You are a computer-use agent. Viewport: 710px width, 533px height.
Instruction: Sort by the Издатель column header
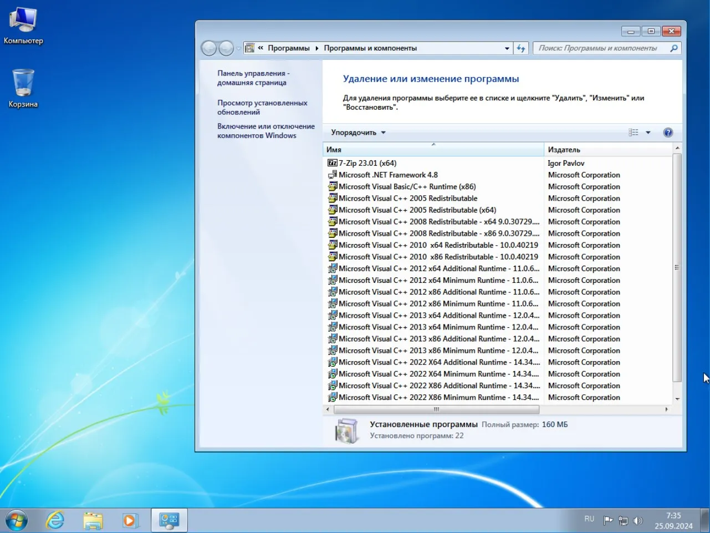[x=608, y=150]
